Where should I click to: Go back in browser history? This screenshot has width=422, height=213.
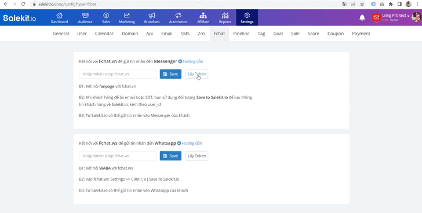point(6,4)
